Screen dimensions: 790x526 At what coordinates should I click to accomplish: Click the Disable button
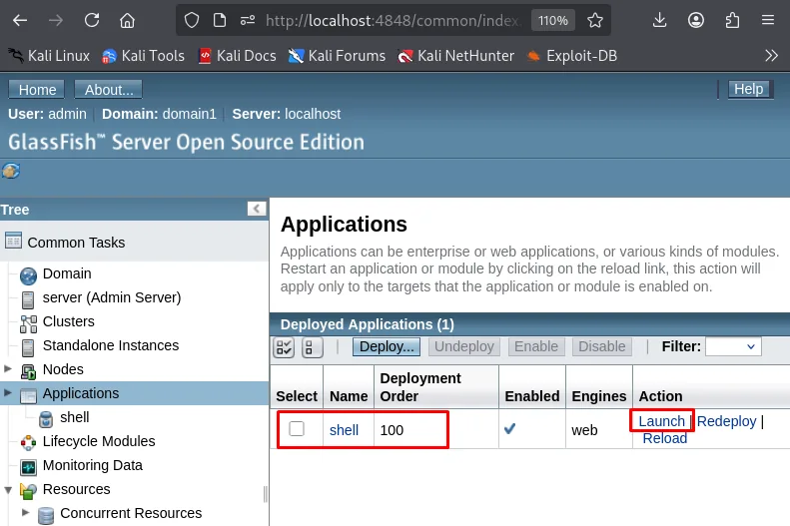602,346
